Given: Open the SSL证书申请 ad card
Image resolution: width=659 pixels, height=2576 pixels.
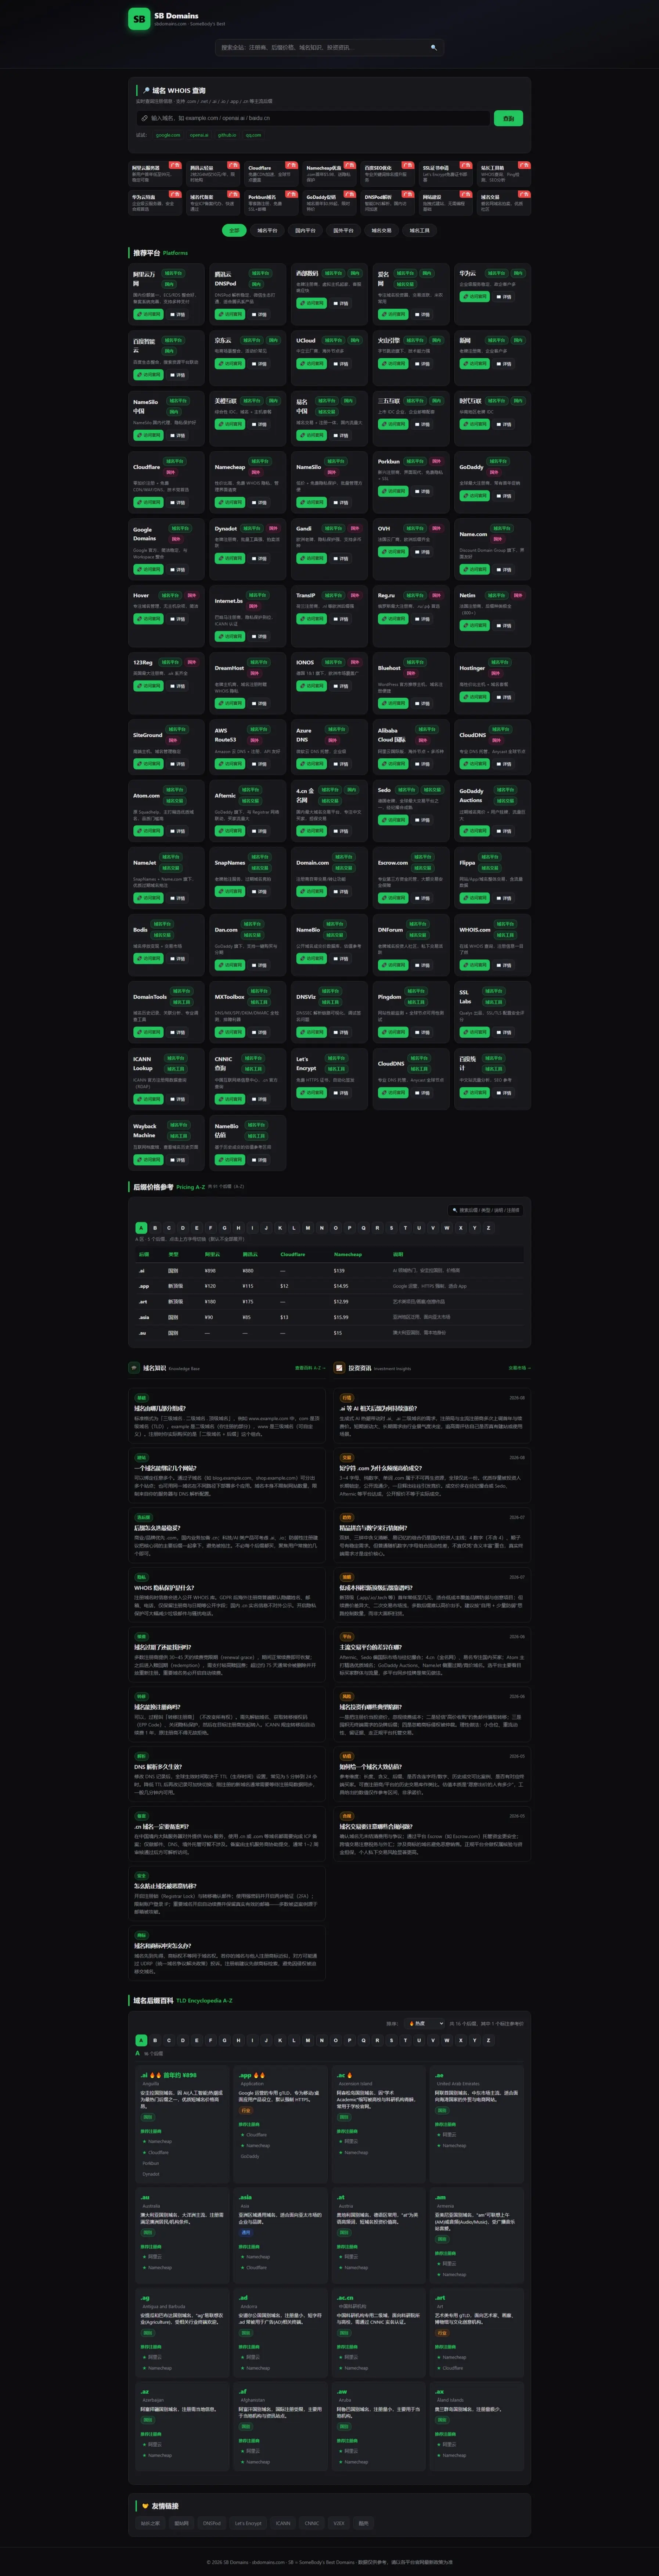Looking at the screenshot, I should click(x=446, y=174).
